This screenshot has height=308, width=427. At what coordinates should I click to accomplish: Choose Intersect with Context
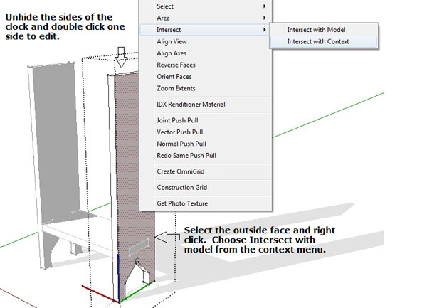pyautogui.click(x=322, y=42)
